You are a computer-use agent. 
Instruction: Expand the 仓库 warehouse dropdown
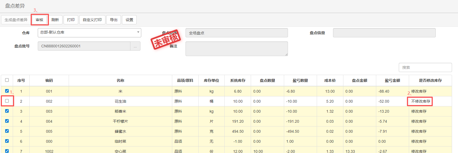click(89, 32)
